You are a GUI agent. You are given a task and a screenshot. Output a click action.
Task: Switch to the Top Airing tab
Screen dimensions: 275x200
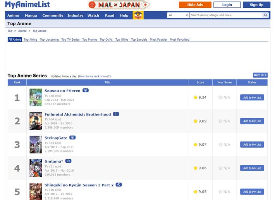[31, 40]
